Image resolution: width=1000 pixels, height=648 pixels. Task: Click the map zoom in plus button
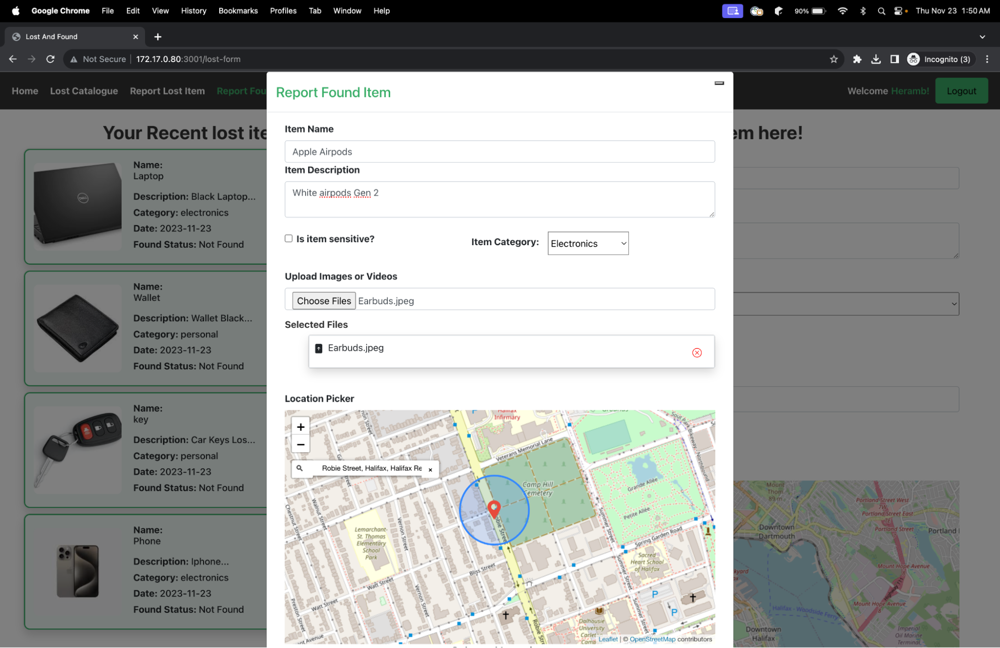tap(300, 427)
